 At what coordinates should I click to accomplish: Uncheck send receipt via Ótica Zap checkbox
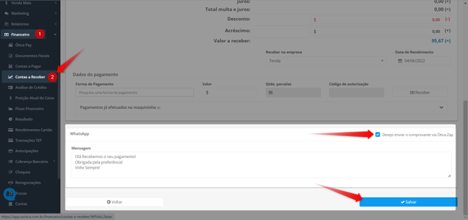(378, 134)
